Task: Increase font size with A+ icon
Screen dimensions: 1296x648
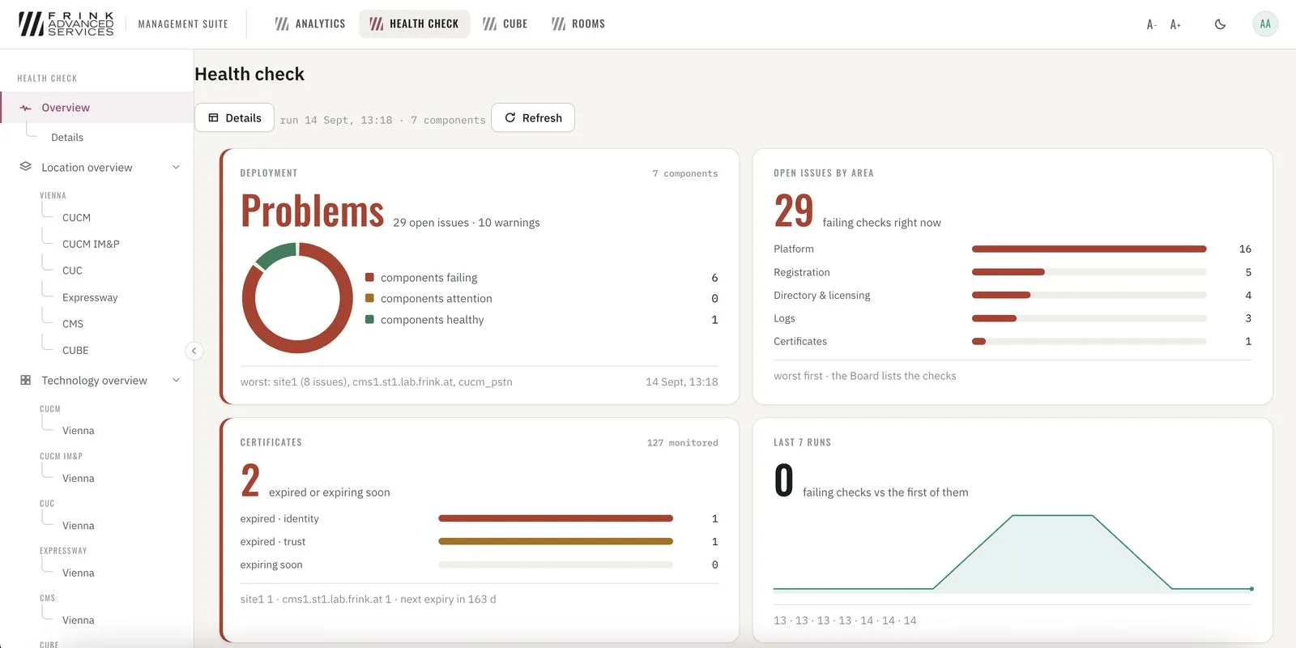Action: click(1175, 24)
